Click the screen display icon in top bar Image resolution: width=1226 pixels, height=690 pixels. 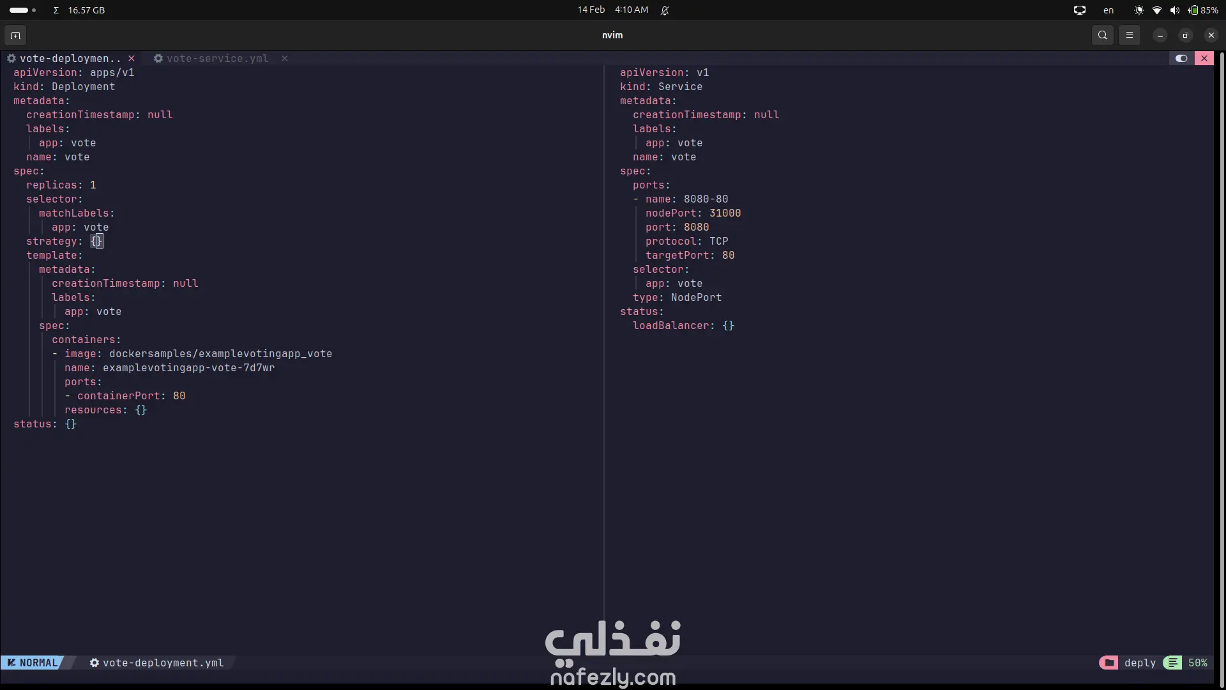1079,10
